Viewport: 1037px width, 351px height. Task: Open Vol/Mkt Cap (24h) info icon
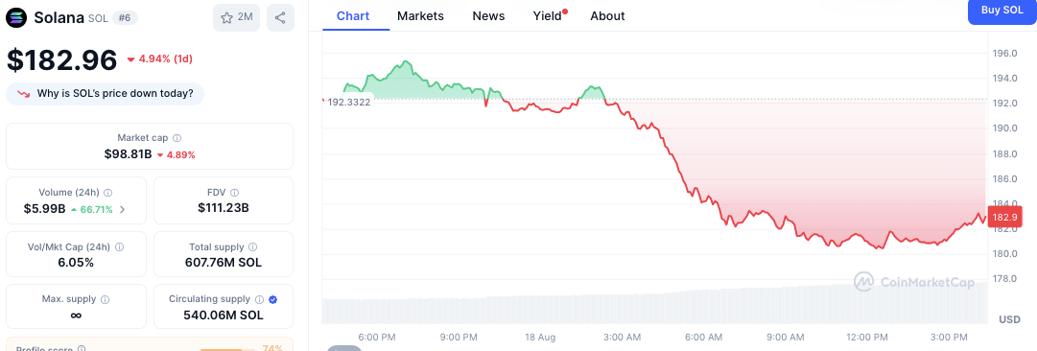click(119, 247)
